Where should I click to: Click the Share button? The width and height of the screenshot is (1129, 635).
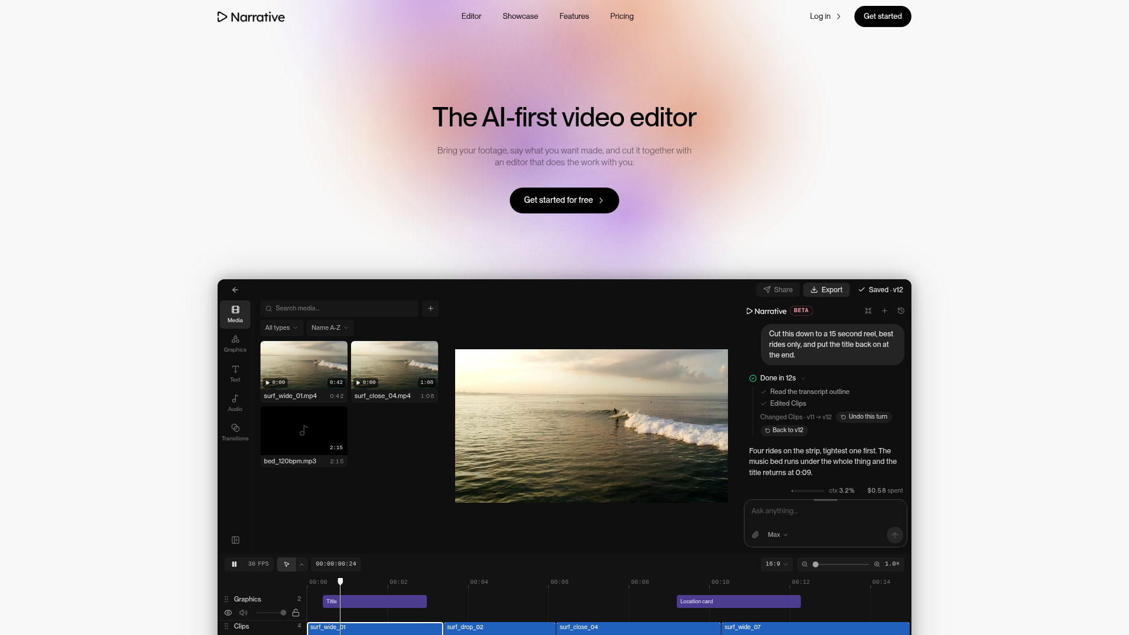coord(778,290)
